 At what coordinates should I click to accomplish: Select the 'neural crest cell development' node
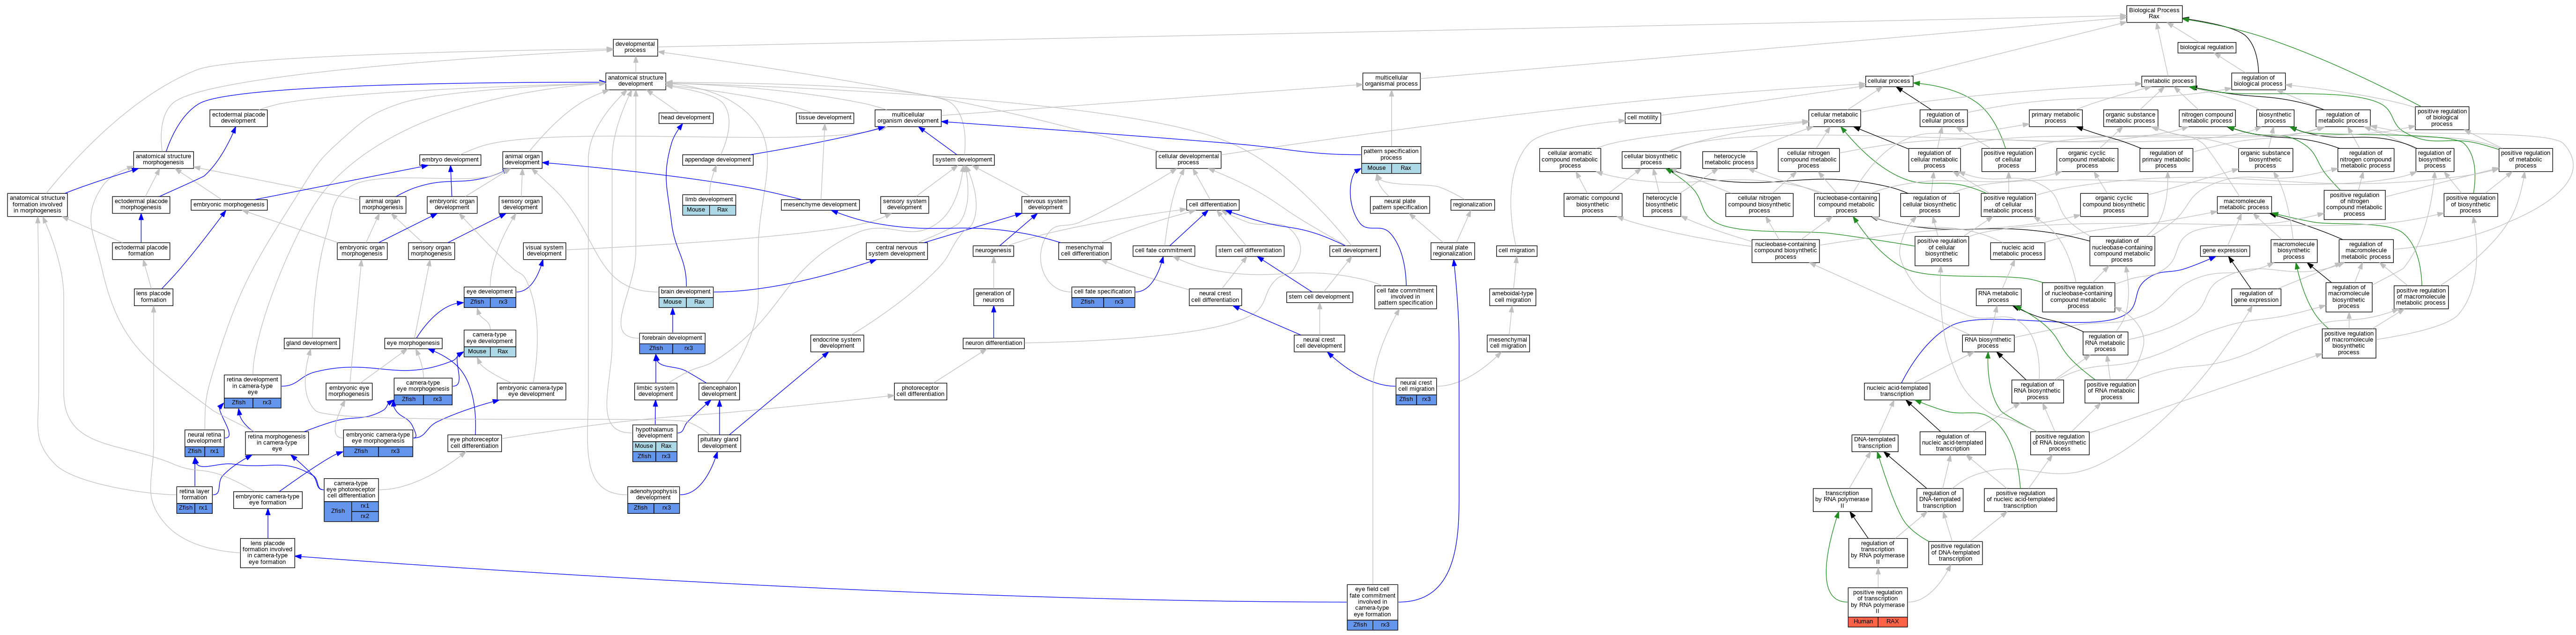coord(1318,343)
